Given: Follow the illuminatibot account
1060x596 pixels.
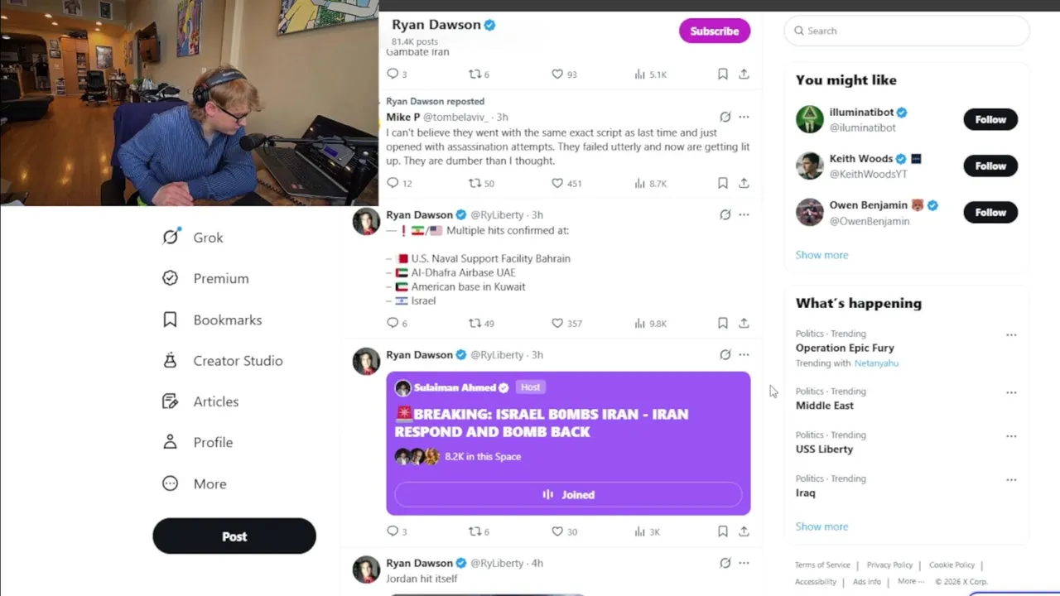Looking at the screenshot, I should click(990, 119).
